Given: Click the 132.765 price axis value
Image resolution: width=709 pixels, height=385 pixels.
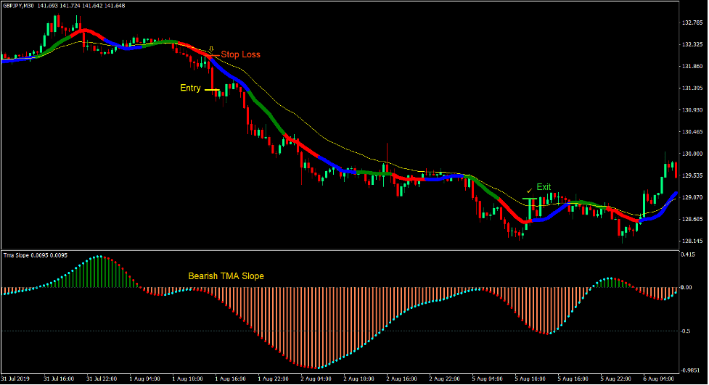Looking at the screenshot, I should (x=692, y=22).
